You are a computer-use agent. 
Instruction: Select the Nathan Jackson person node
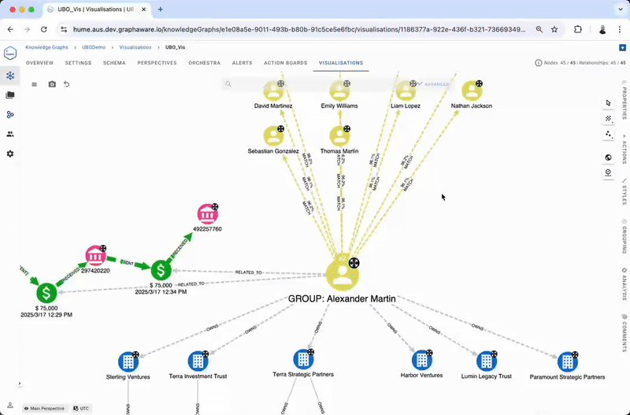[x=472, y=91]
